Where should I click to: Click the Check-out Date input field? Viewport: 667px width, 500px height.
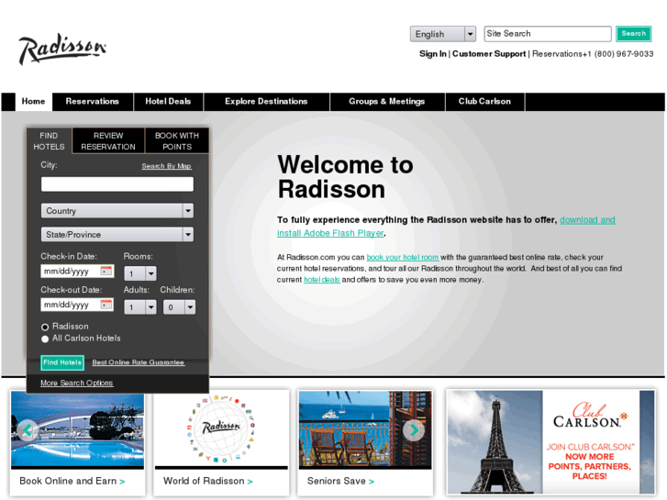tap(77, 305)
